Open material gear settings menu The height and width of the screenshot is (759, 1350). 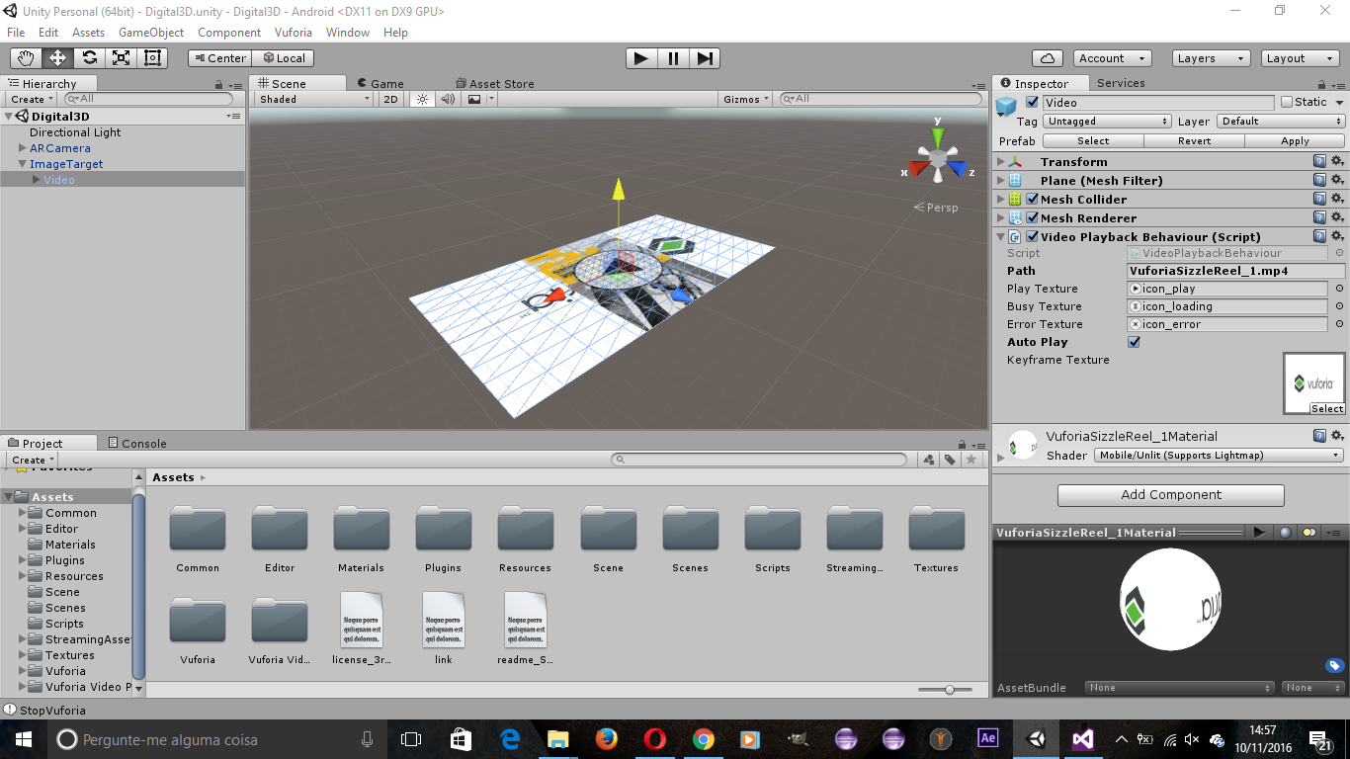1337,436
